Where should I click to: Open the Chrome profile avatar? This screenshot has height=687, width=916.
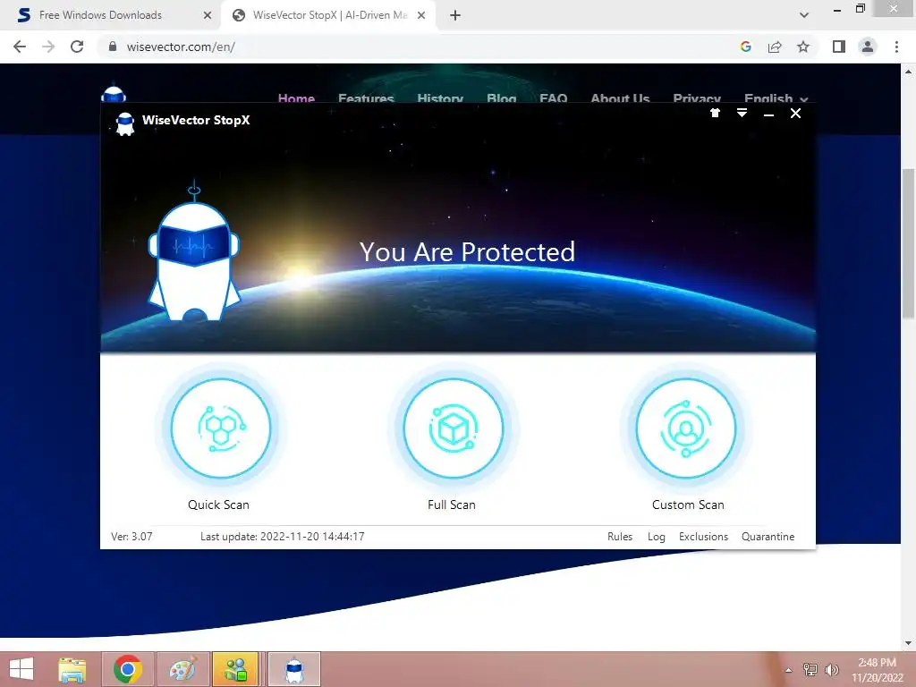point(868,47)
